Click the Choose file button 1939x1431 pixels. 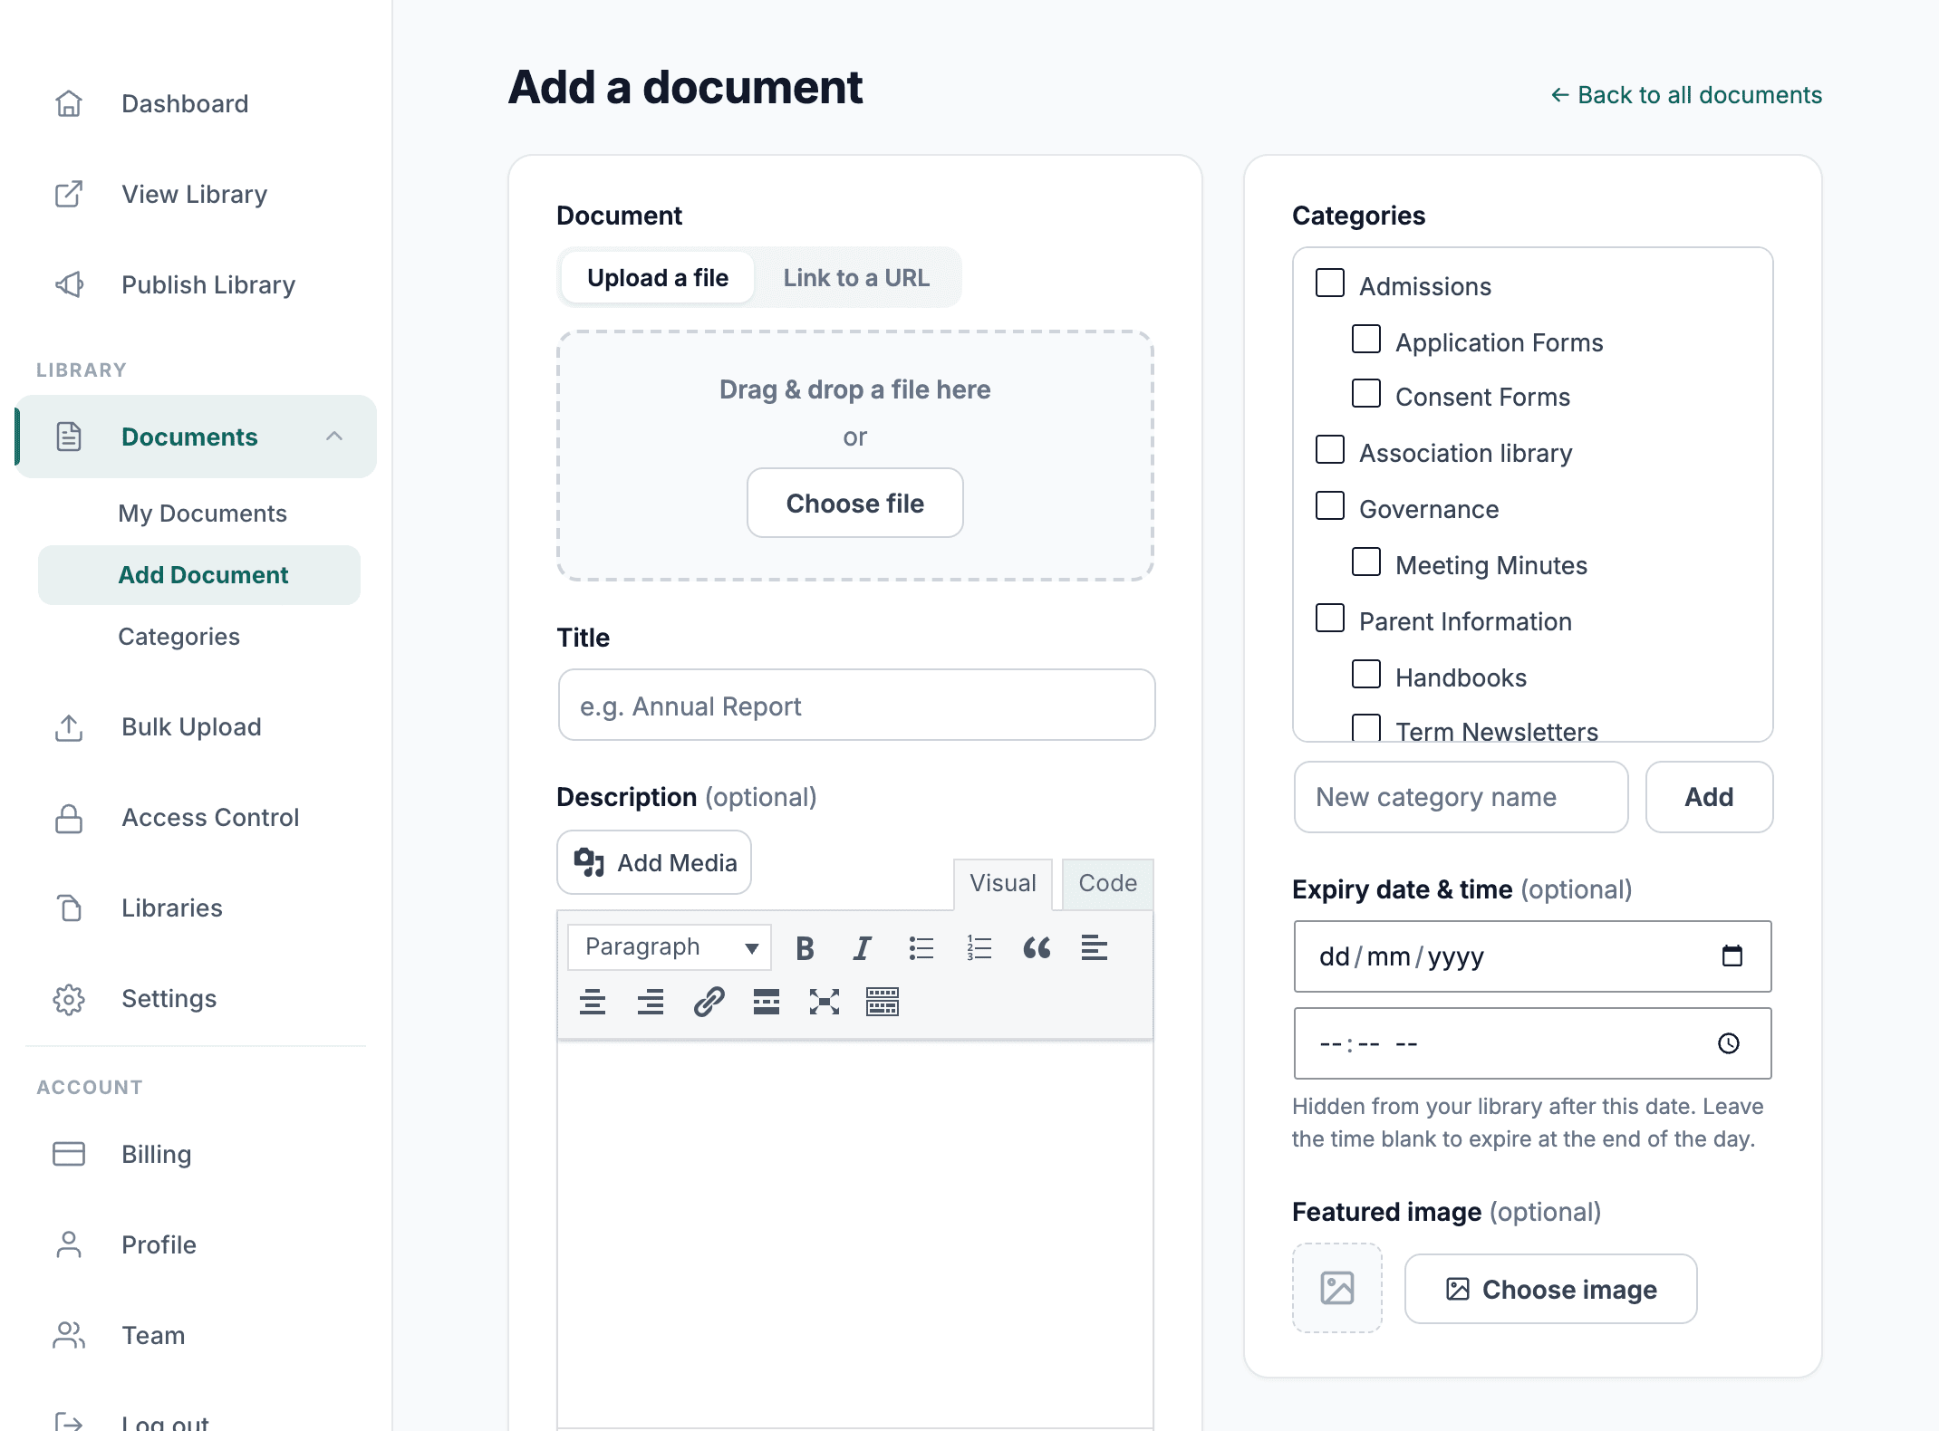click(855, 504)
